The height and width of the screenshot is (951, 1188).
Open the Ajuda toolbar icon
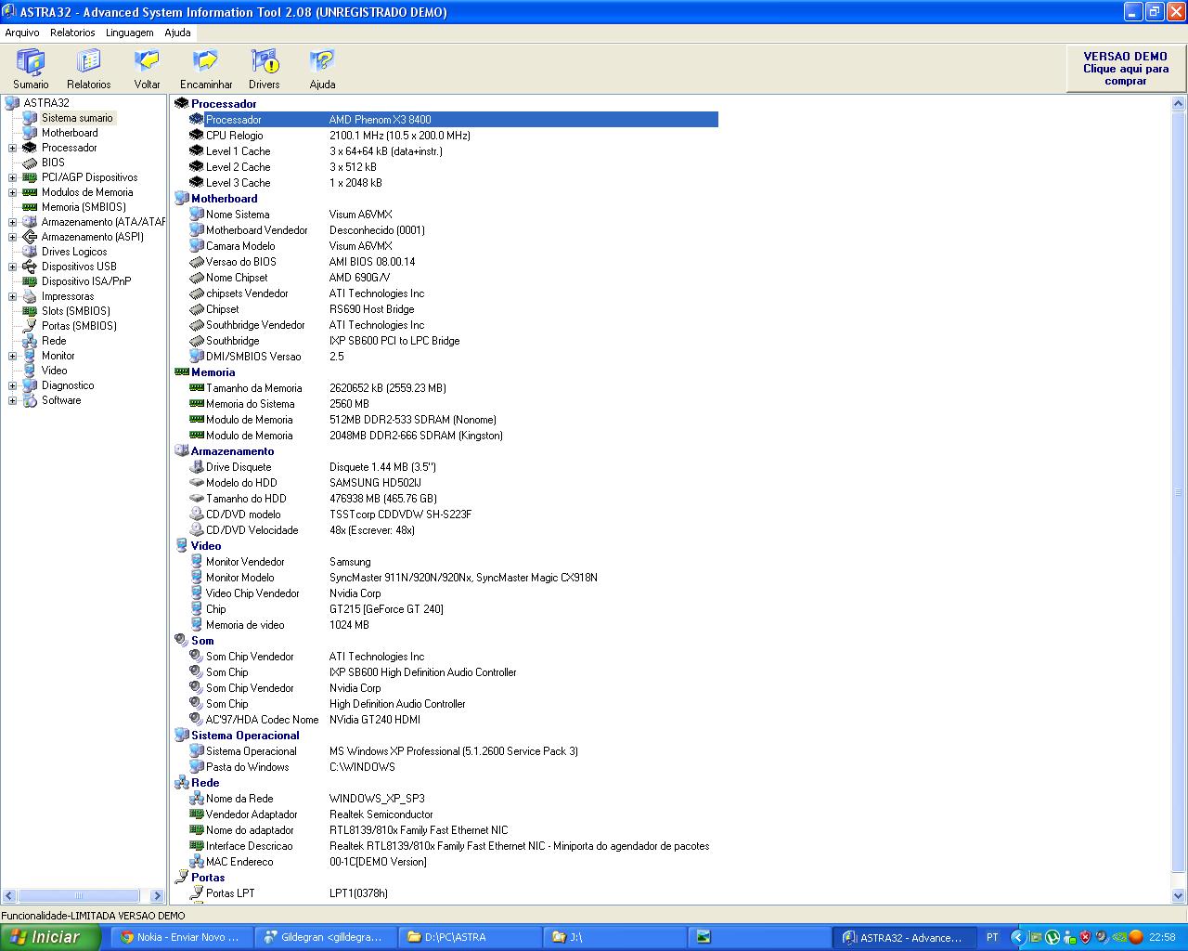[x=322, y=70]
